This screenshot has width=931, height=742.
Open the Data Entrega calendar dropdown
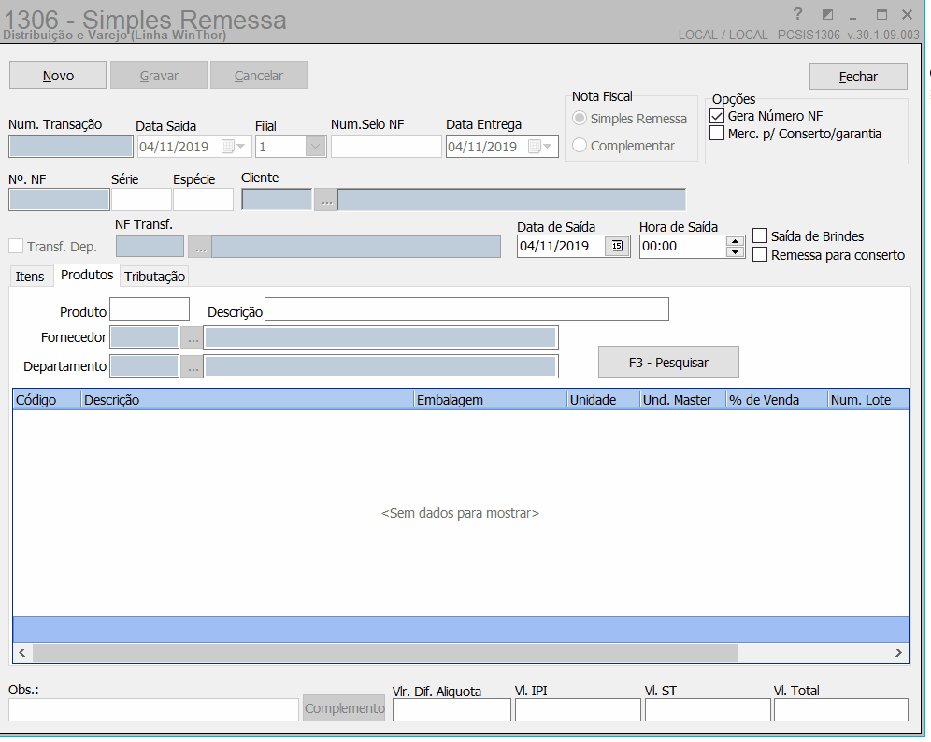539,147
